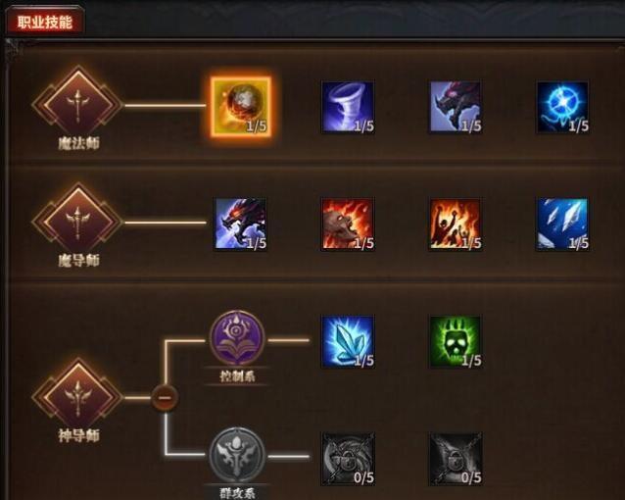Click the tornado skill icon
The height and width of the screenshot is (500, 625).
coord(348,107)
